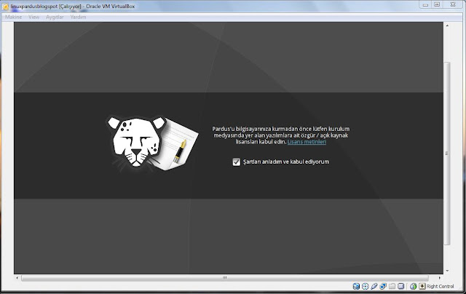The image size is (466, 294).
Task: Click the horizontal scrollbar right arrow
Action: pos(440,278)
